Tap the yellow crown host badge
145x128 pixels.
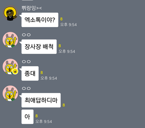pos(15,71)
